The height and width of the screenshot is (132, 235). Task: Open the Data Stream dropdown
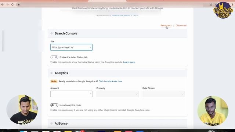pyautogui.click(x=163, y=94)
